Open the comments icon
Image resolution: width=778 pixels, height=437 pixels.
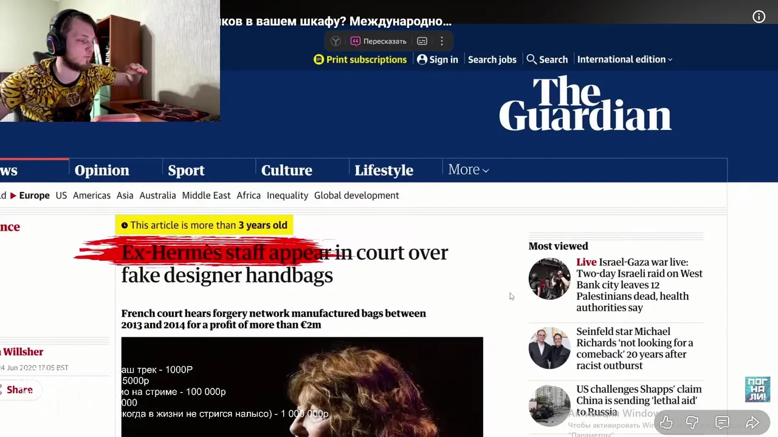coord(722,422)
